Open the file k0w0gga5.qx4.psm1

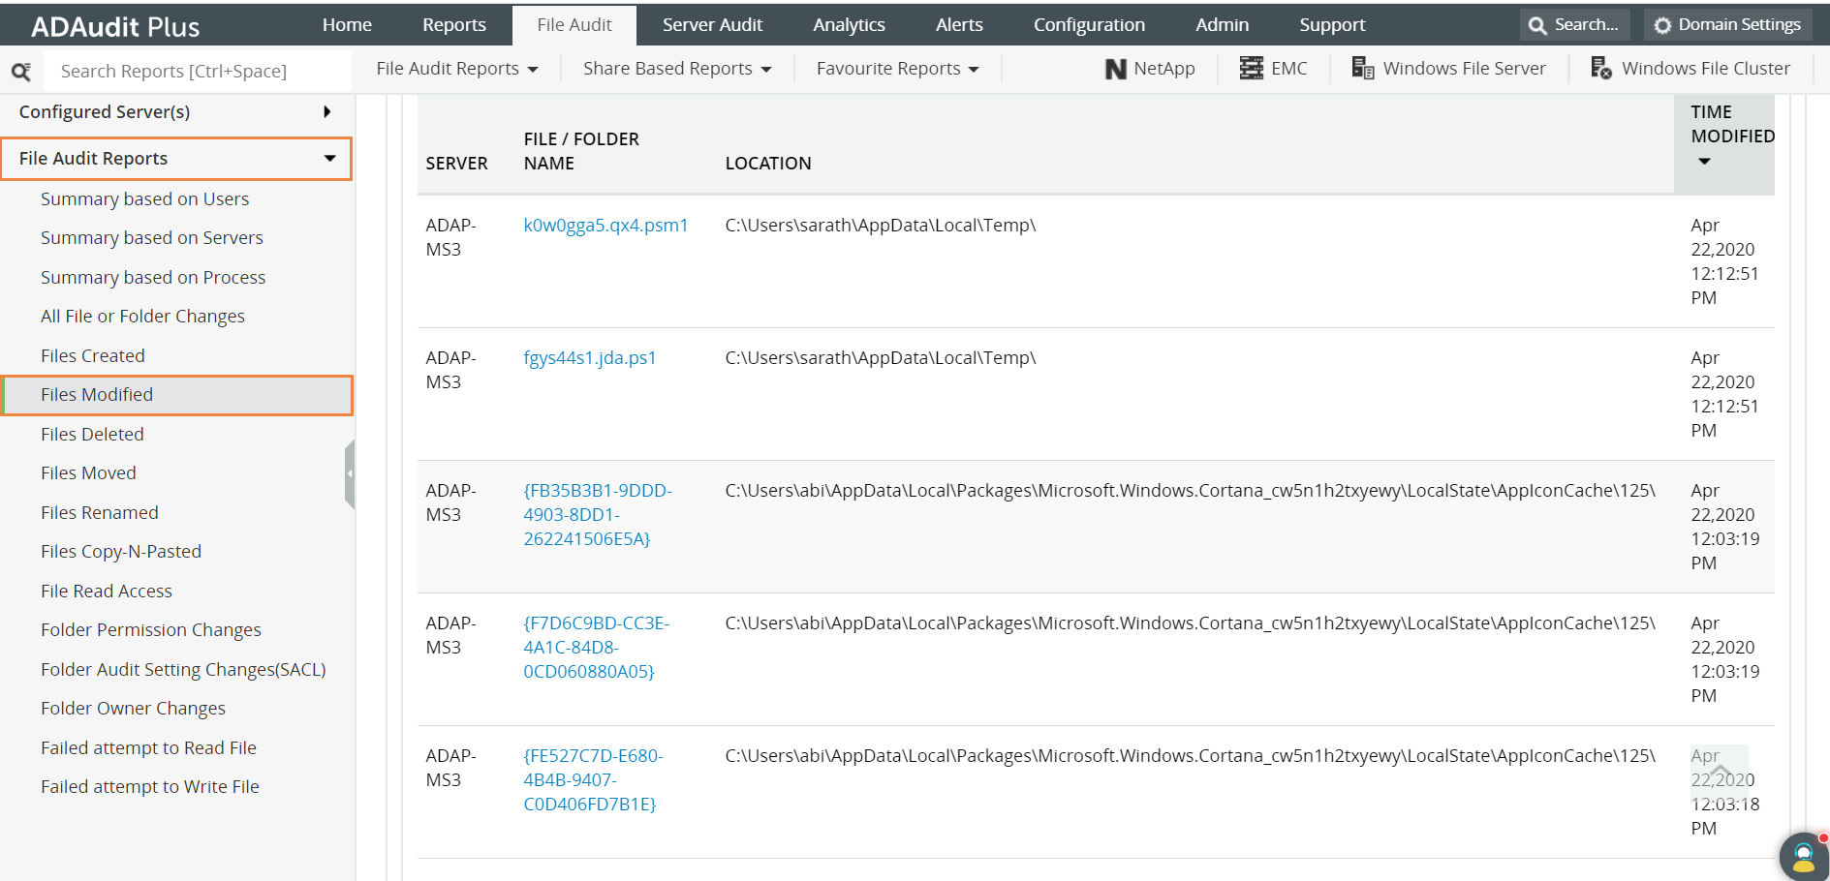click(x=606, y=225)
